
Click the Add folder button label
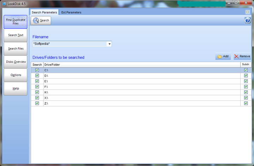pyautogui.click(x=226, y=56)
